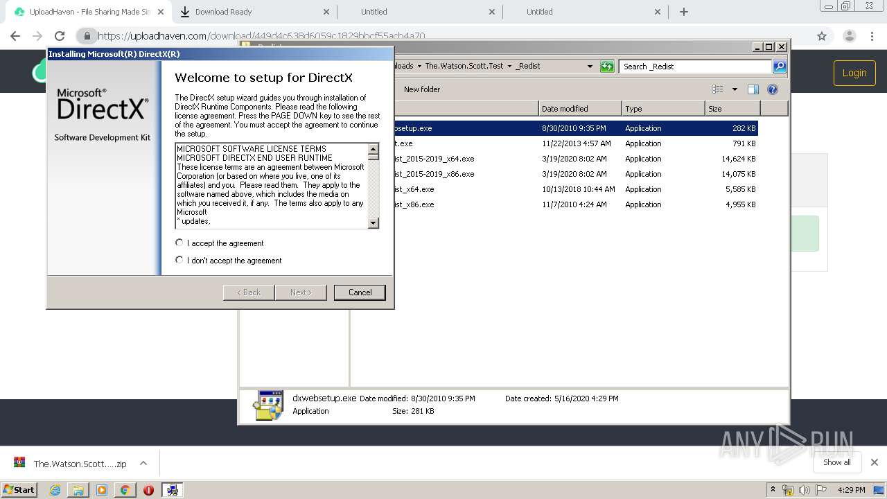
Task: Click Show all downloads
Action: coord(836,462)
